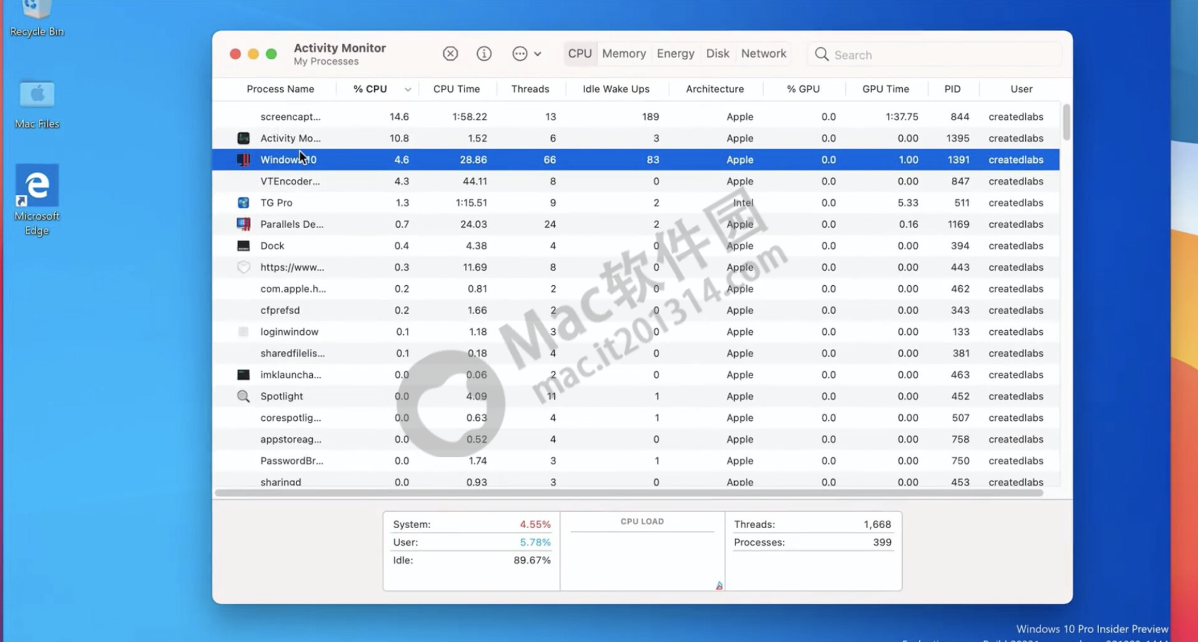This screenshot has width=1198, height=642.
Task: Switch to the Memory tab
Action: (624, 54)
